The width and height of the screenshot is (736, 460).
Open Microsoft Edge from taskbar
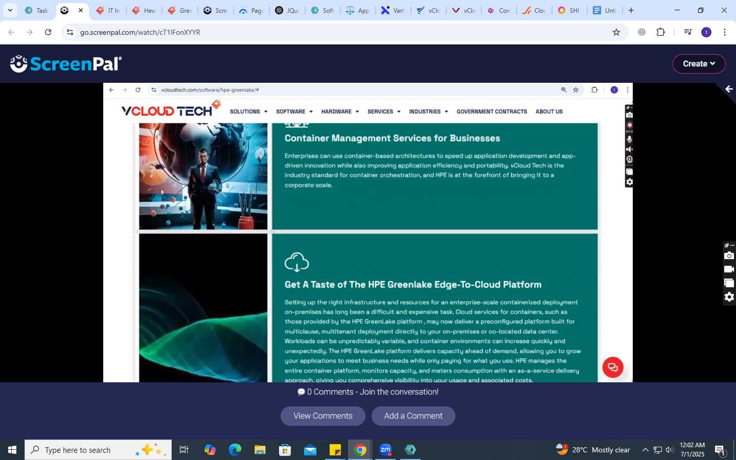[235, 450]
